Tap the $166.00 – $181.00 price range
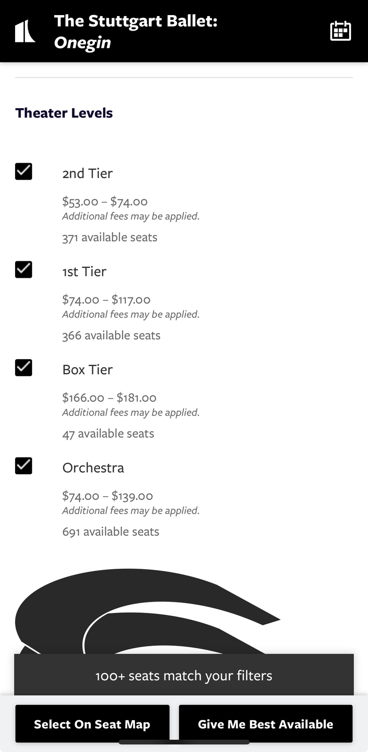The image size is (368, 752). tap(109, 398)
